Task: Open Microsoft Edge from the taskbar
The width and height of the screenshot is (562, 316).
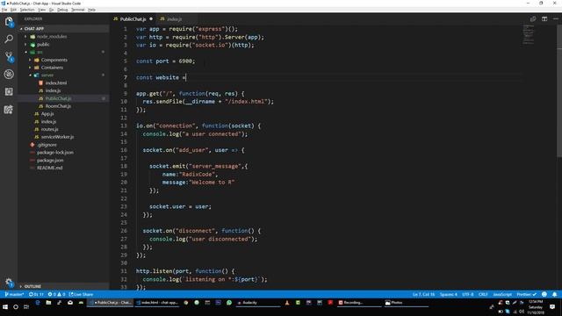Action: coord(38,303)
